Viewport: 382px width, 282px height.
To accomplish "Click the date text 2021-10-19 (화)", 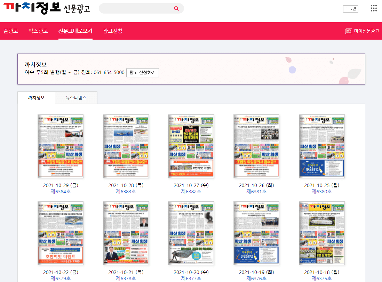I will pyautogui.click(x=256, y=272).
